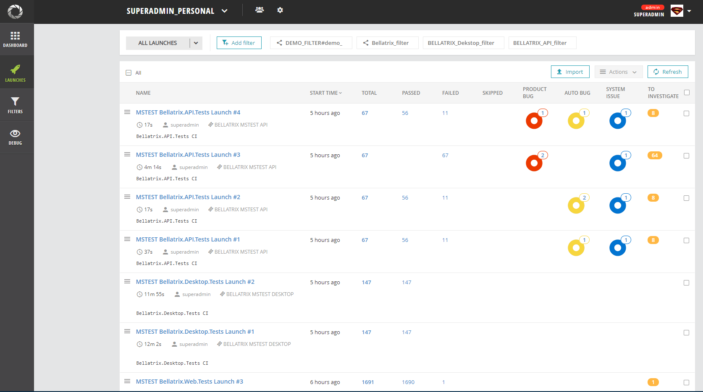The height and width of the screenshot is (392, 703).
Task: Sort by the Failed column header
Action: point(451,93)
